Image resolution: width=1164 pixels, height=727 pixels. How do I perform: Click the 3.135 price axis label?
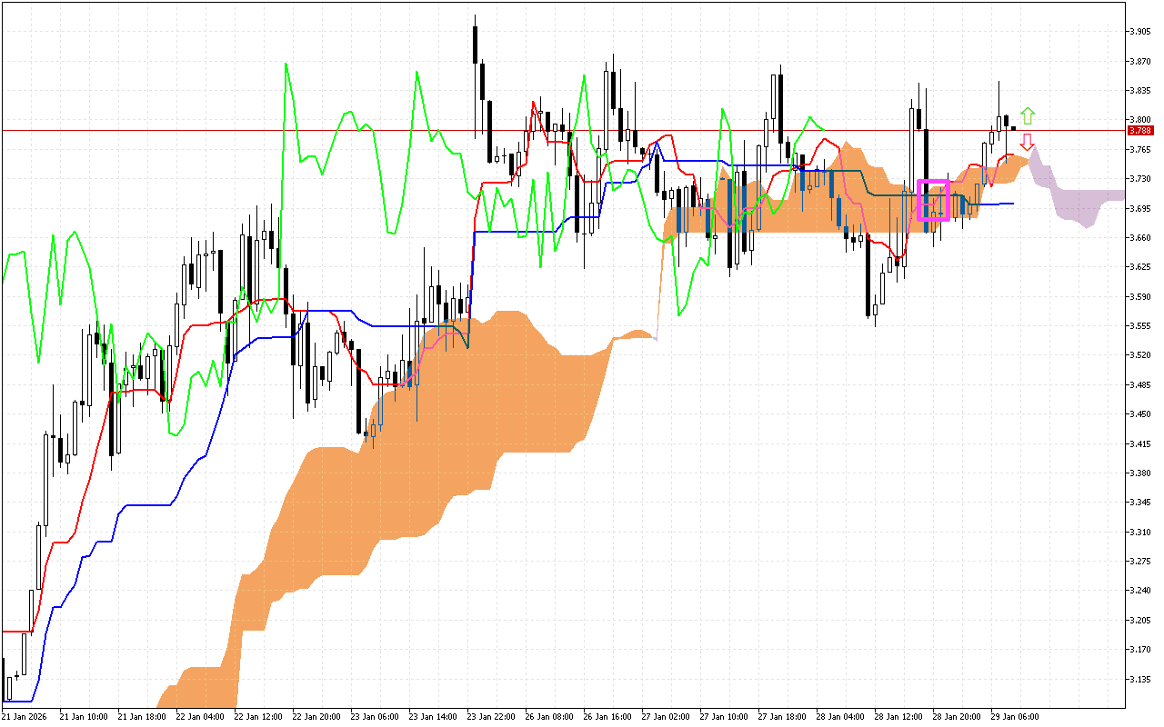(x=1138, y=679)
